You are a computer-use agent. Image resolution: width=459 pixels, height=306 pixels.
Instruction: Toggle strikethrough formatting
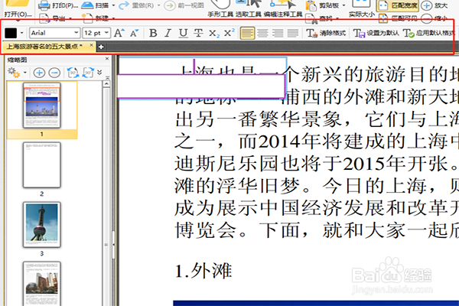[x=198, y=33]
